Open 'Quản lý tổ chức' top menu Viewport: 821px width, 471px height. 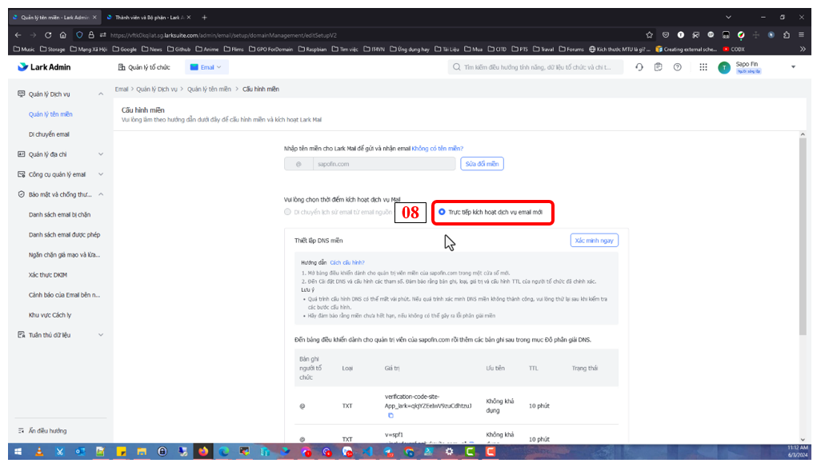[x=144, y=67]
